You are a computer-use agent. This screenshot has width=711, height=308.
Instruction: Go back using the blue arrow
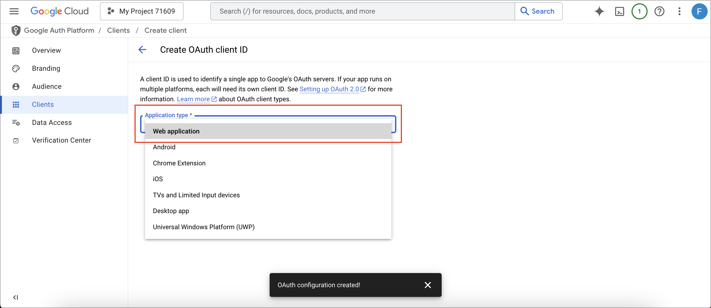(142, 50)
